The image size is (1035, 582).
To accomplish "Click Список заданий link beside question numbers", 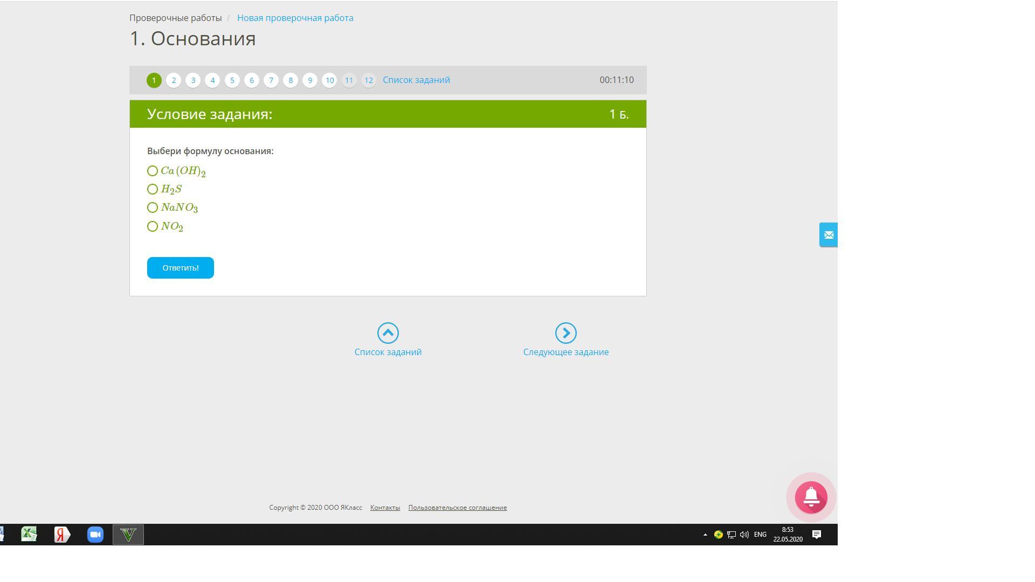I will pyautogui.click(x=416, y=80).
